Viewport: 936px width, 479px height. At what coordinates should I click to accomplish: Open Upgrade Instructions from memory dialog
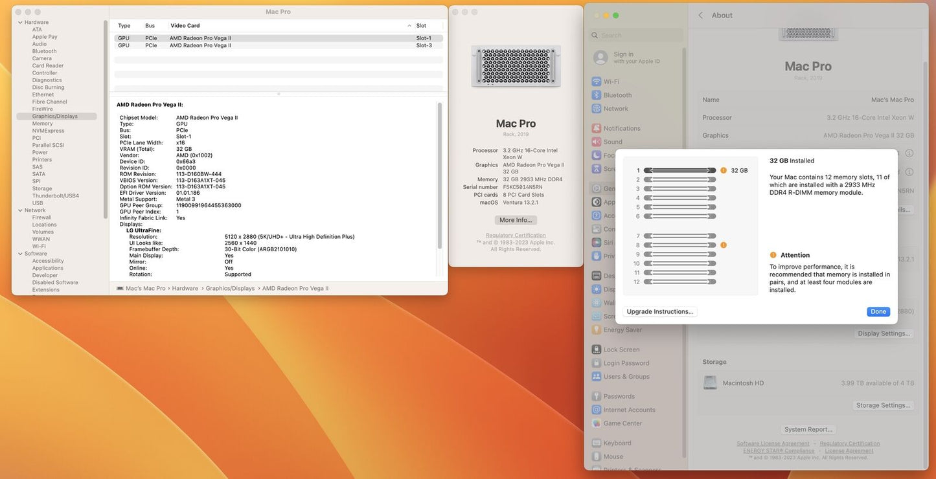click(659, 312)
